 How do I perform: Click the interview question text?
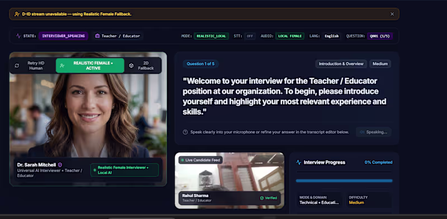pos(284,97)
